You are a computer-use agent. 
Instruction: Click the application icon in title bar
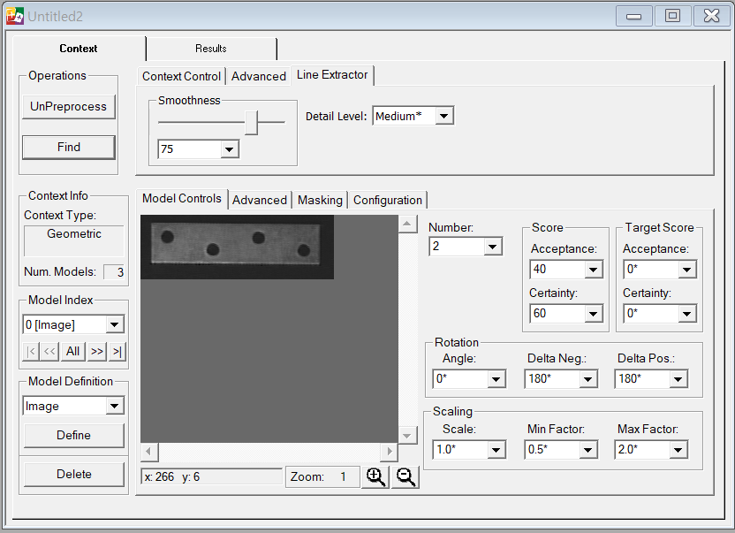(15, 16)
